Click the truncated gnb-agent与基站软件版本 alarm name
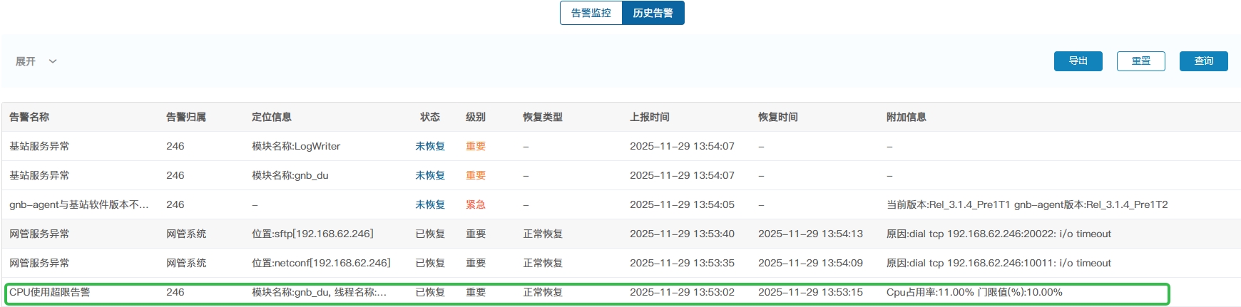The image size is (1241, 307). [x=78, y=204]
